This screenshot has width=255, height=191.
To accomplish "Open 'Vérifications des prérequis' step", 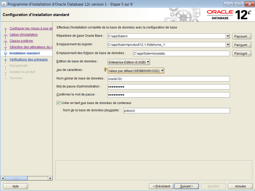I will pos(29,60).
